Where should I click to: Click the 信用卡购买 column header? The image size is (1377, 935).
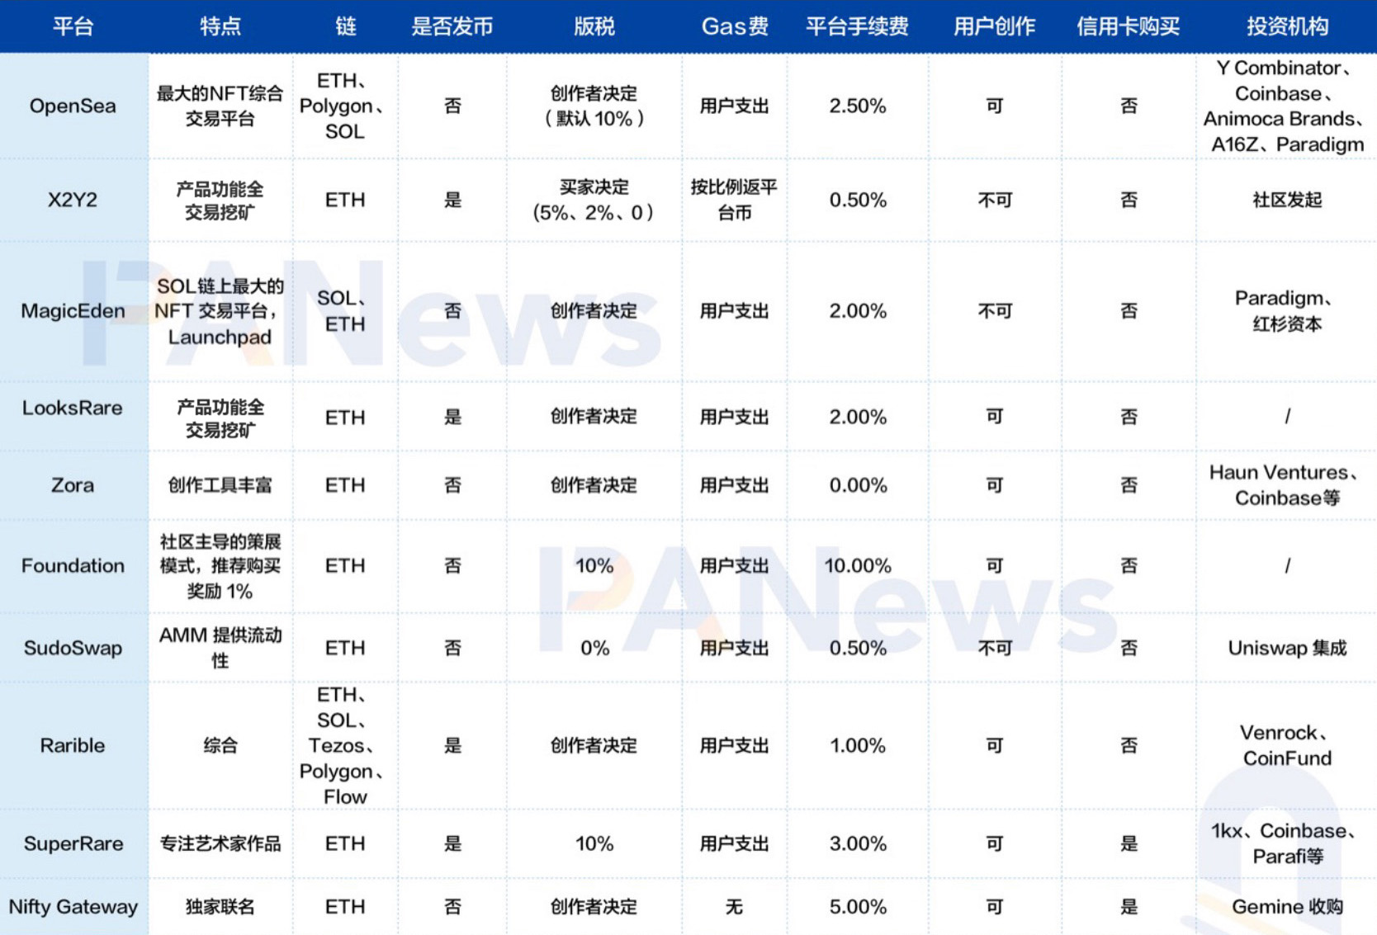tap(1128, 26)
